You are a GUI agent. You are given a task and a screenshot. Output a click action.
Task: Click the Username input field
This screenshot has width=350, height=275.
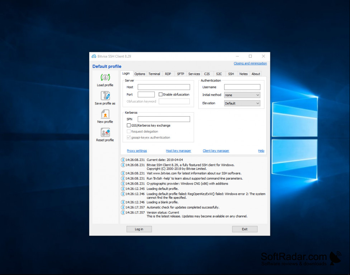click(242, 87)
